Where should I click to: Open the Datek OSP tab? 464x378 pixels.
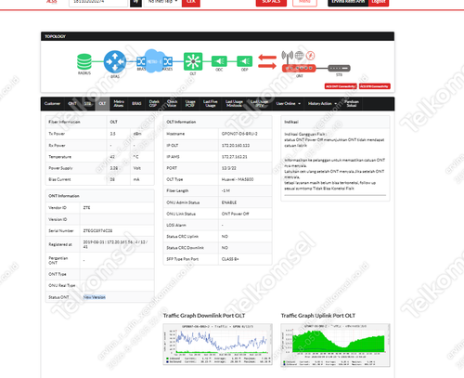pyautogui.click(x=154, y=104)
